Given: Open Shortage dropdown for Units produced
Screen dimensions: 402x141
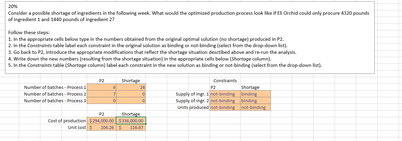Looking at the screenshot, I should point(255,107).
